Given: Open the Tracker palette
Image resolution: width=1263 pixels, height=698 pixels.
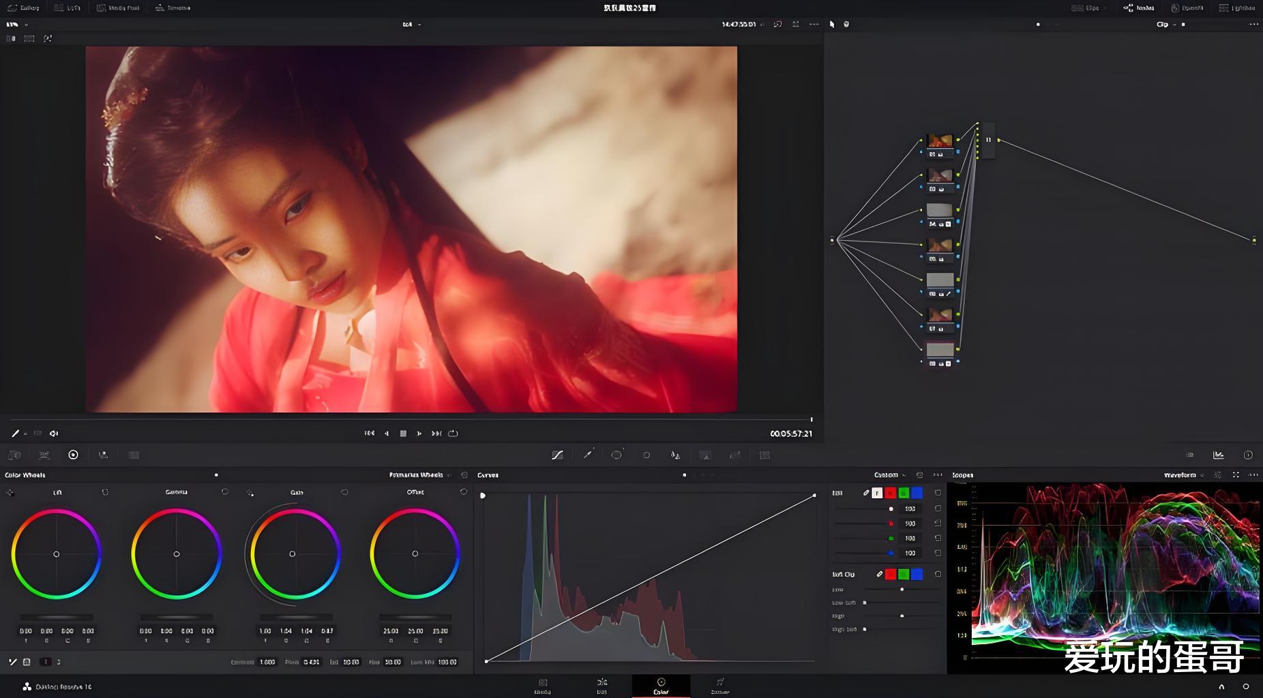Looking at the screenshot, I should (647, 455).
